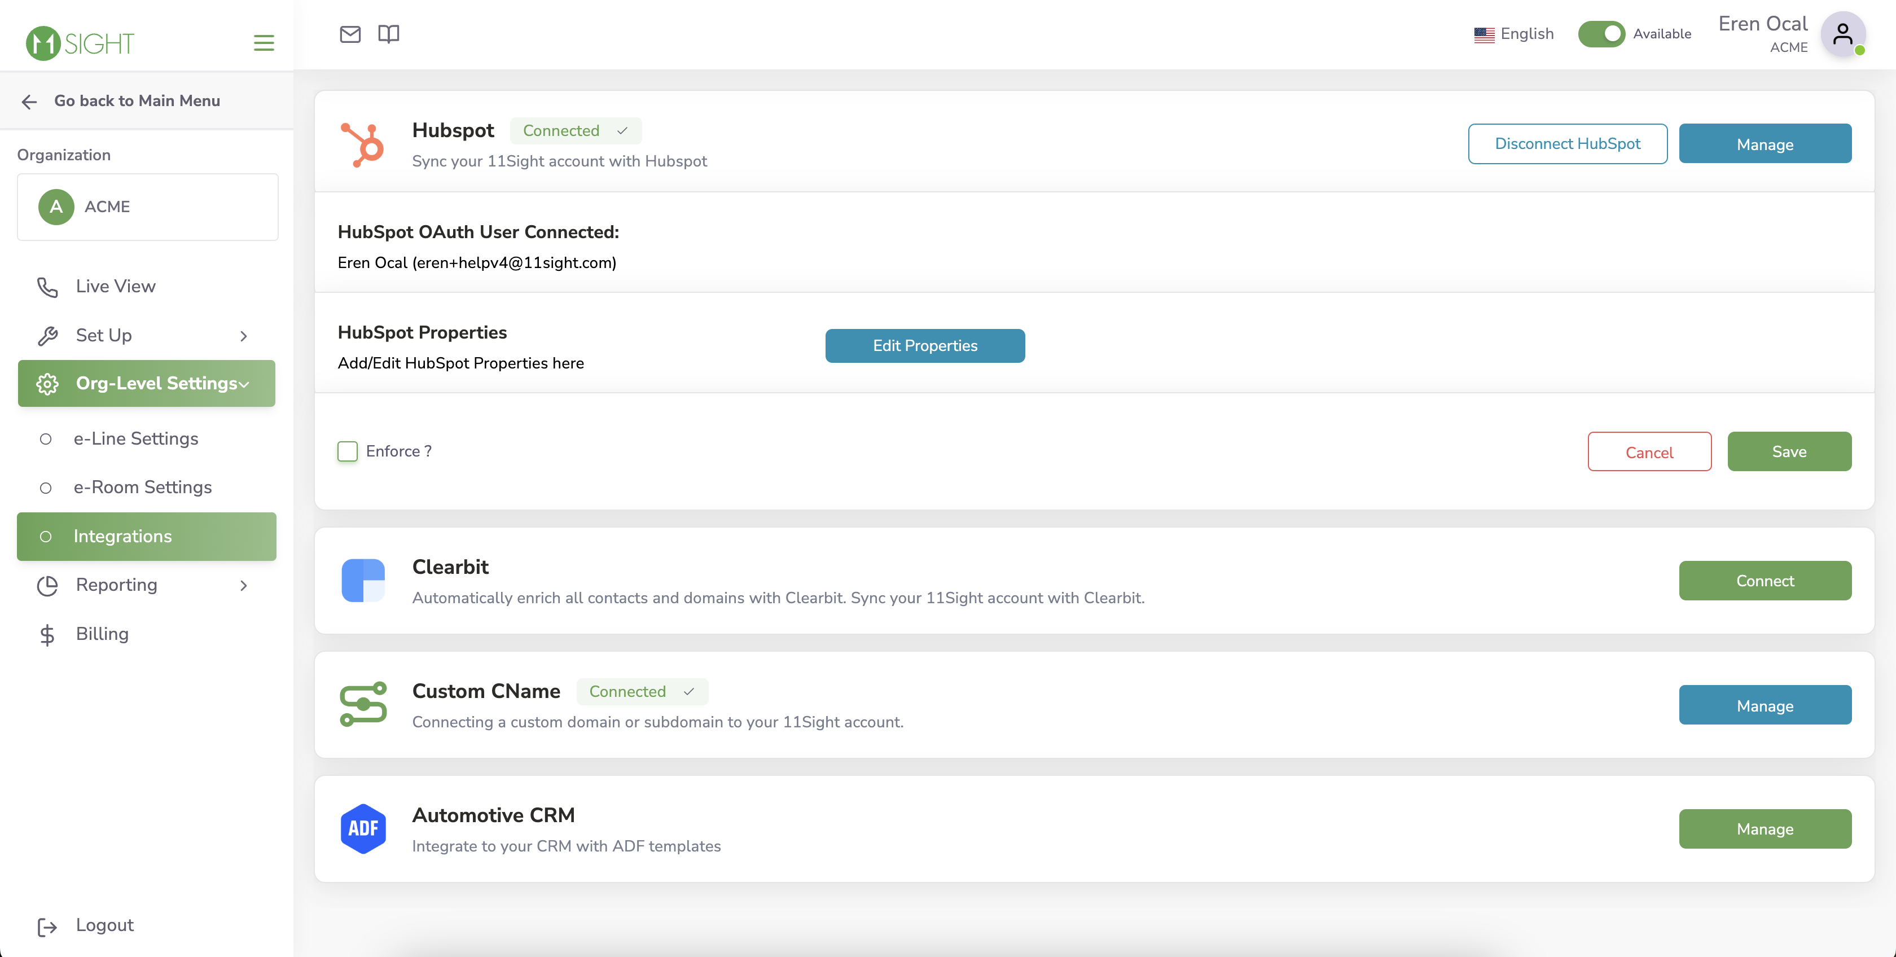1896x957 pixels.
Task: Check the Enforce checkbox
Action: 348,451
